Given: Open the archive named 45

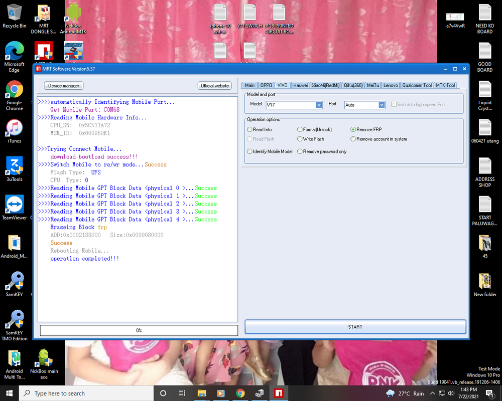Looking at the screenshot, I should pos(485,246).
